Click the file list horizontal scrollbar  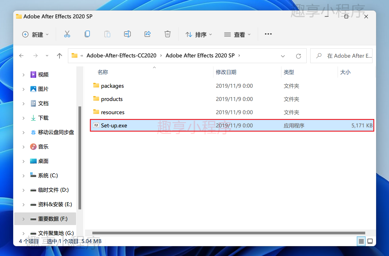[229, 233]
